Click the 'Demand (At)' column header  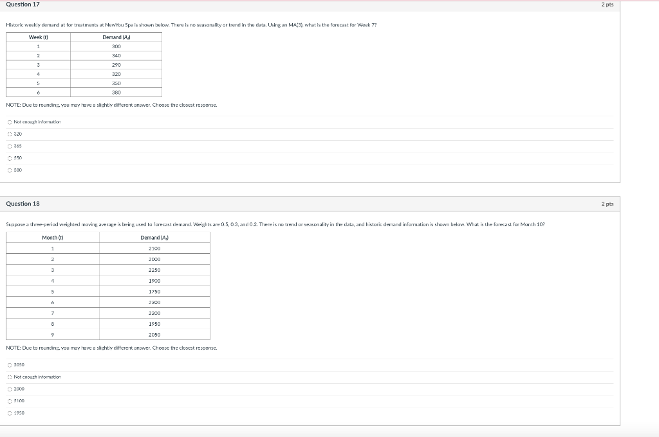(x=116, y=37)
